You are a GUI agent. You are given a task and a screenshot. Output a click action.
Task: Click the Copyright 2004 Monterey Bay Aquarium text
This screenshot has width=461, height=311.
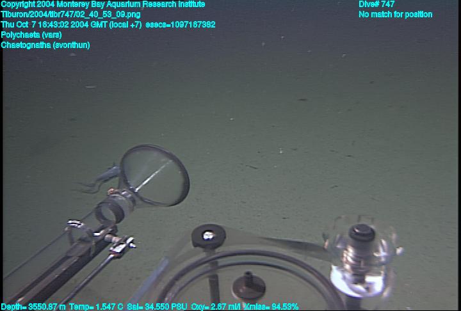click(x=103, y=4)
